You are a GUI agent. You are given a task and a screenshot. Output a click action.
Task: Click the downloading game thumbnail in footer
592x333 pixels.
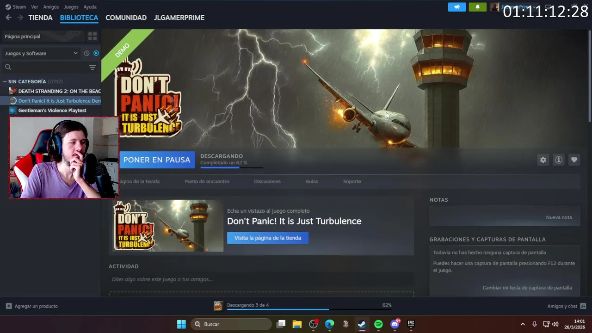click(218, 306)
